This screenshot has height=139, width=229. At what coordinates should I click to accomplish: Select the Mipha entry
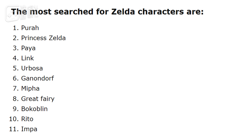(x=30, y=88)
